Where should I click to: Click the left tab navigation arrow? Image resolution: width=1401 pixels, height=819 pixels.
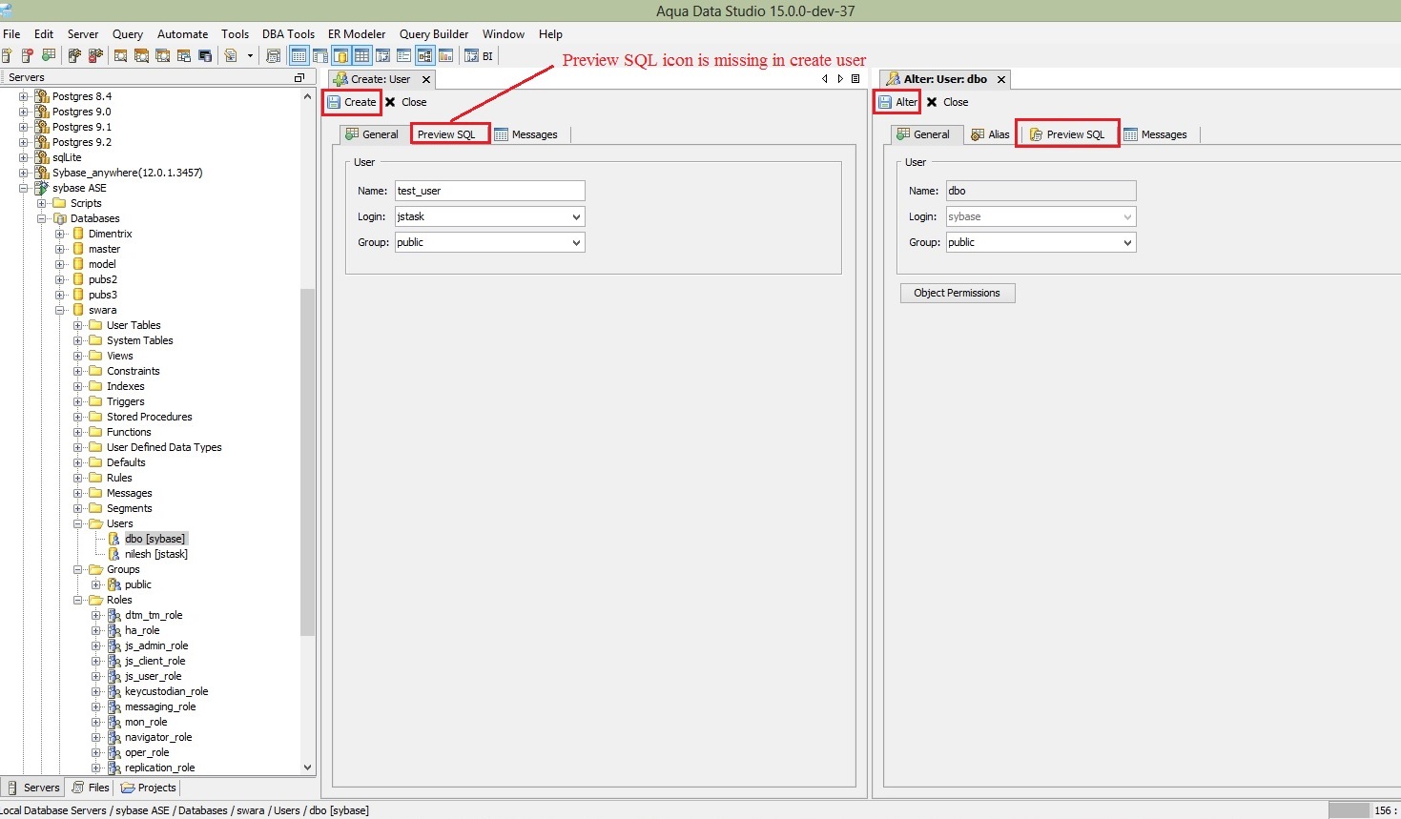pyautogui.click(x=825, y=79)
